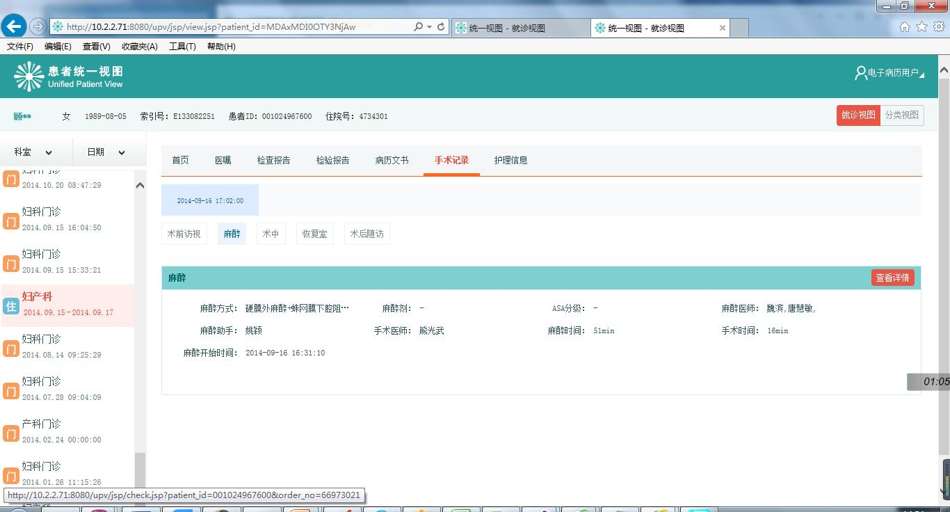Click the browser back arrow button
Image resolution: width=950 pixels, height=512 pixels.
[14, 26]
